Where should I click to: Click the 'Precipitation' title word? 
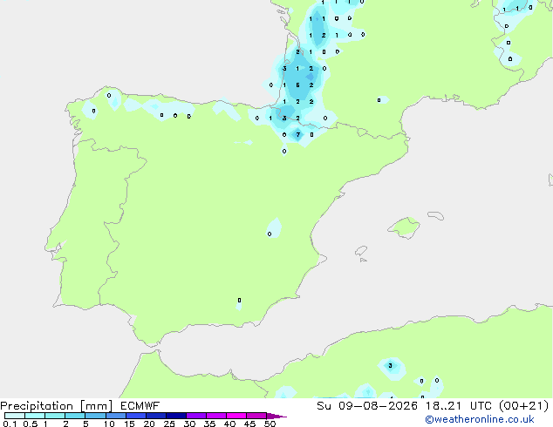click(37, 406)
